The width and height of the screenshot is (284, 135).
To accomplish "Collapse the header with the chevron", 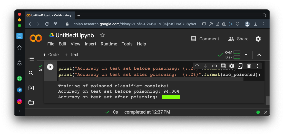I will point(259,55).
